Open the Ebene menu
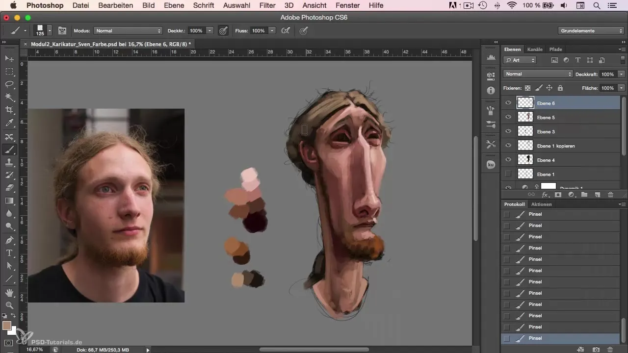The height and width of the screenshot is (353, 628). [174, 5]
